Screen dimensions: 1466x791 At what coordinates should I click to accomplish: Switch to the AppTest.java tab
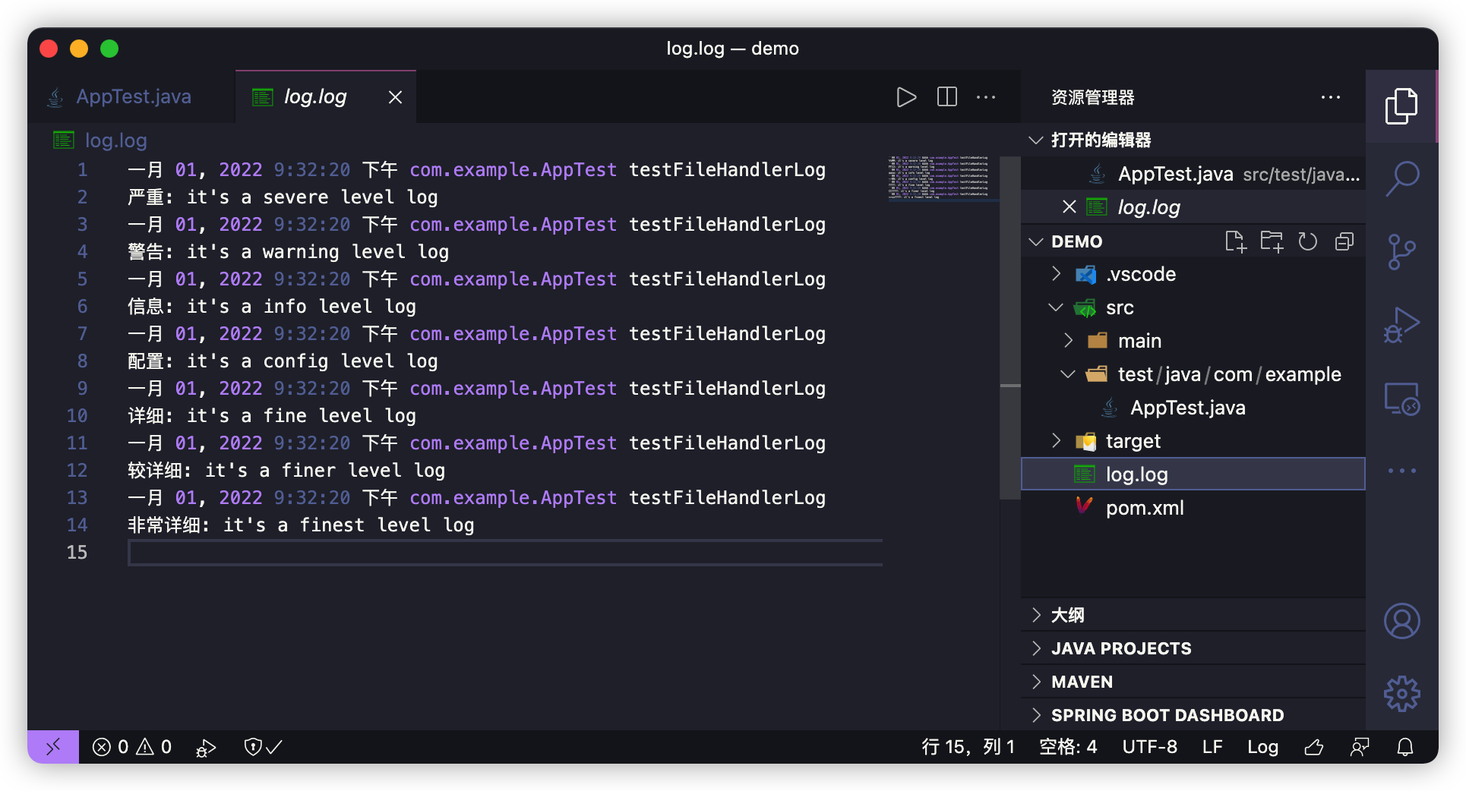[133, 97]
